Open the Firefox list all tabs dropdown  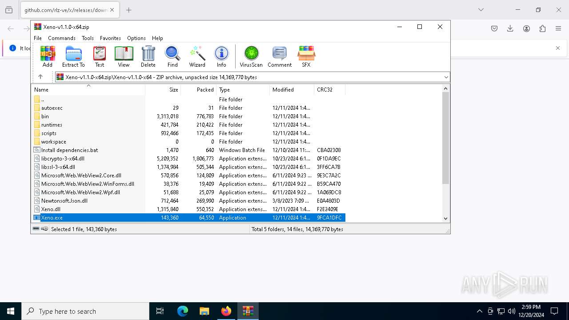(481, 10)
